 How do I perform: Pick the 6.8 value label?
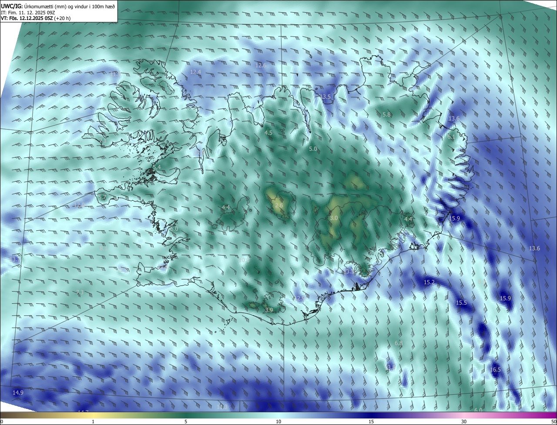click(x=399, y=343)
